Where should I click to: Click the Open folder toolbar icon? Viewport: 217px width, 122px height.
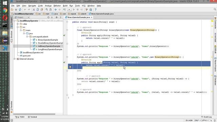(x=12, y=10)
